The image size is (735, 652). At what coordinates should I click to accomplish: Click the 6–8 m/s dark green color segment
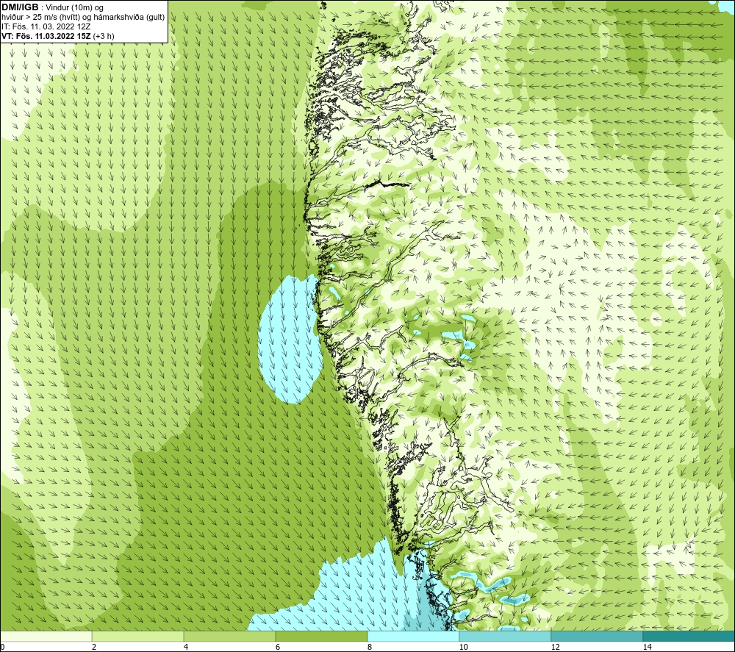(322, 636)
